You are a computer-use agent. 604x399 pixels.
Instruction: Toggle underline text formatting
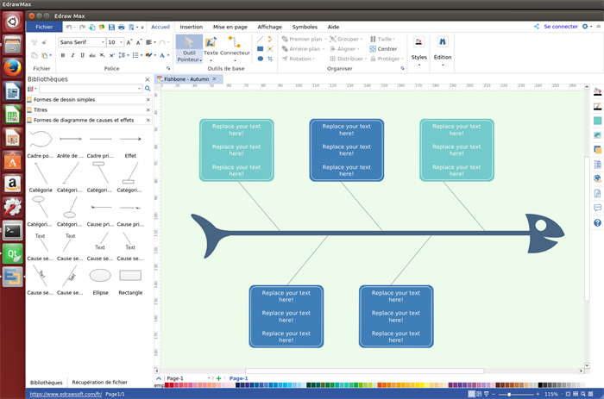[85, 55]
